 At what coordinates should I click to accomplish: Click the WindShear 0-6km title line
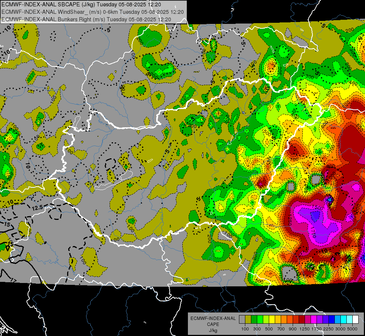tap(92, 12)
